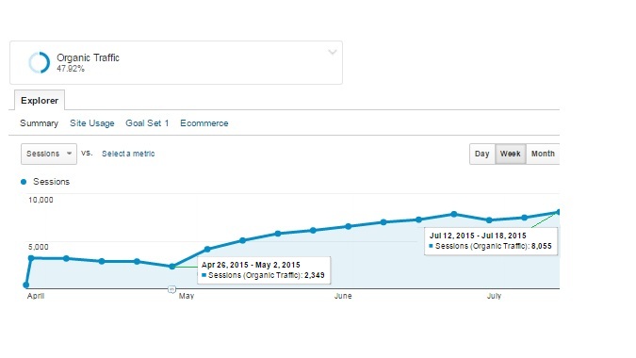Switch to the Site Usage view
Screen dimensions: 636x358
coord(92,123)
